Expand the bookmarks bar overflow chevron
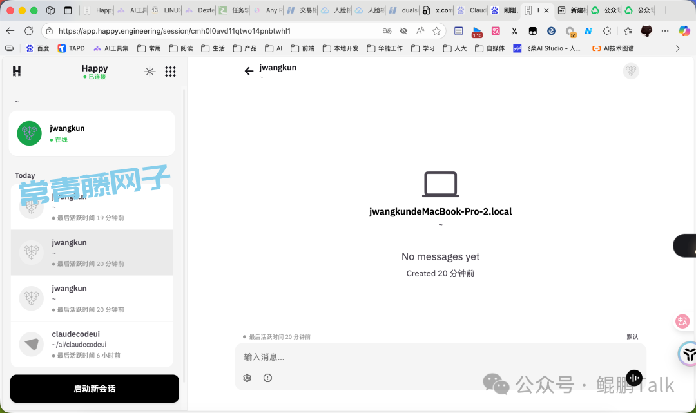Image resolution: width=696 pixels, height=413 pixels. tap(677, 48)
